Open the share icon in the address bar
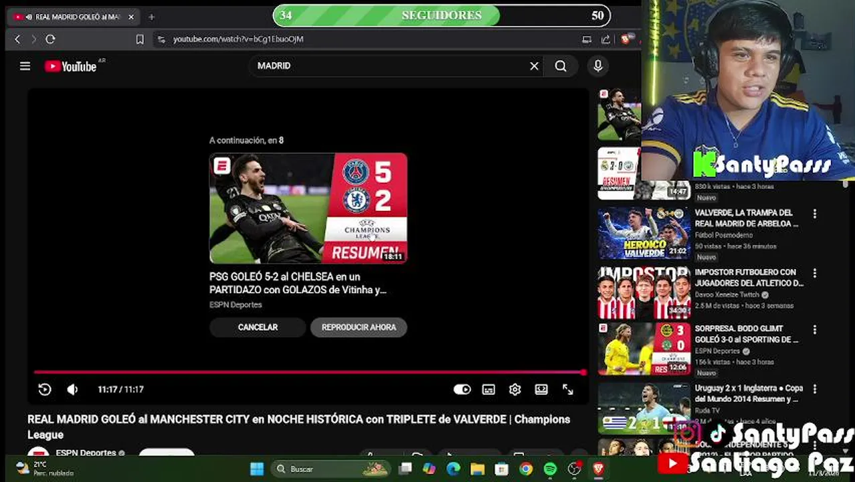855x482 pixels. point(605,39)
